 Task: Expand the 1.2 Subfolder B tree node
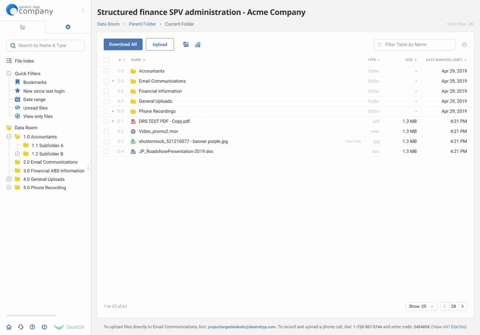click(18, 154)
